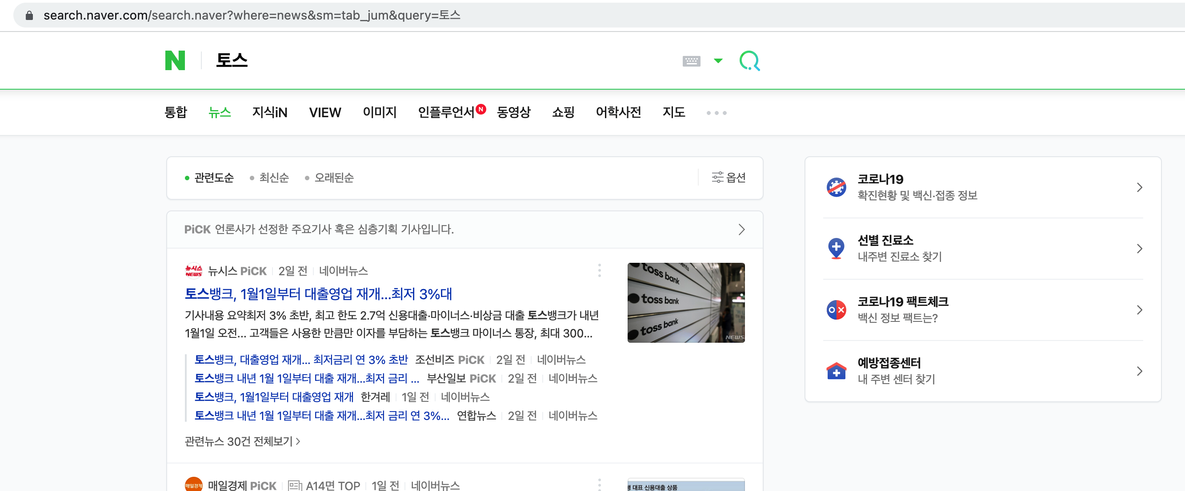Click the 뉴시스 press logo icon
The width and height of the screenshot is (1185, 491).
tap(194, 271)
